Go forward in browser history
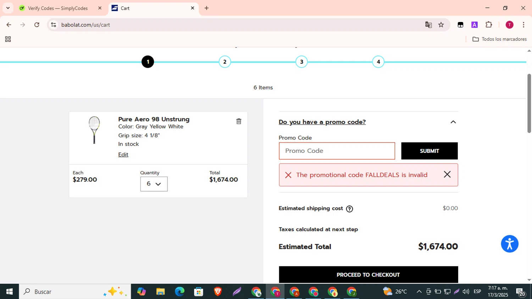 (x=23, y=25)
